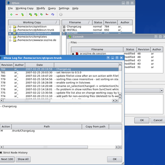This screenshot has width=165, height=165.
Task: Click the ChangeLog file icon in file list
Action: 64,27
